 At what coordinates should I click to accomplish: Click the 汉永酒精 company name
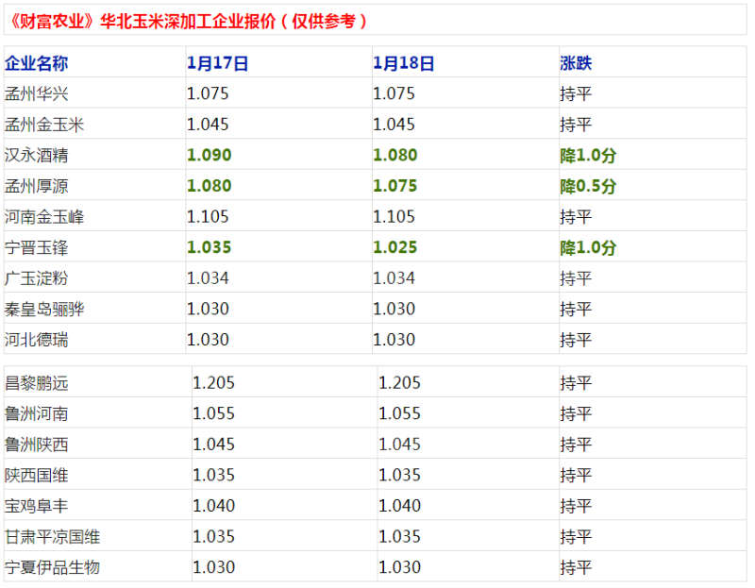click(37, 155)
